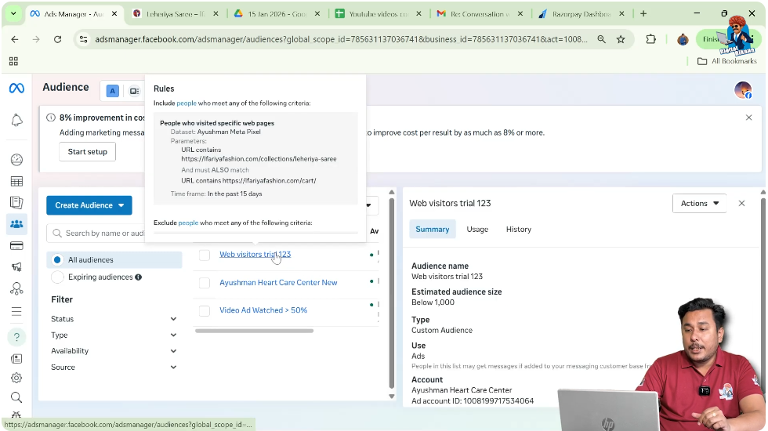Open Settings gear icon in sidebar

coord(16,378)
